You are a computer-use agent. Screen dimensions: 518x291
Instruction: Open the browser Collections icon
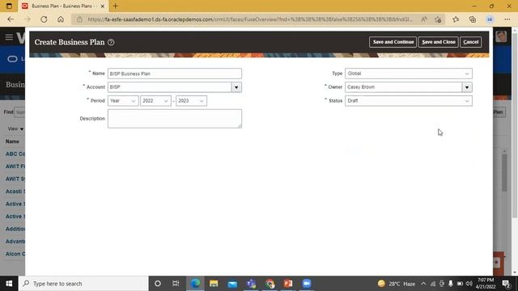473,19
